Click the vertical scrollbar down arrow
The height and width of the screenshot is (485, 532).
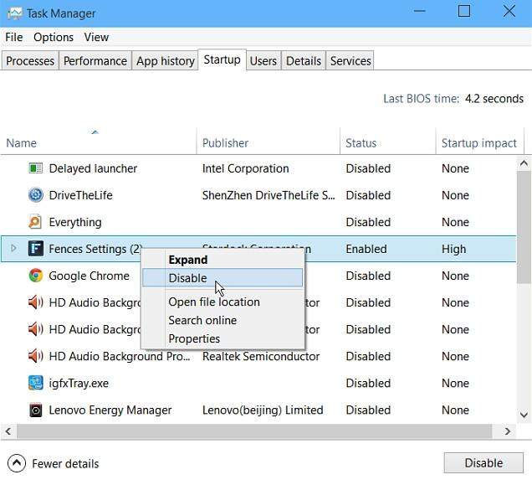point(524,415)
